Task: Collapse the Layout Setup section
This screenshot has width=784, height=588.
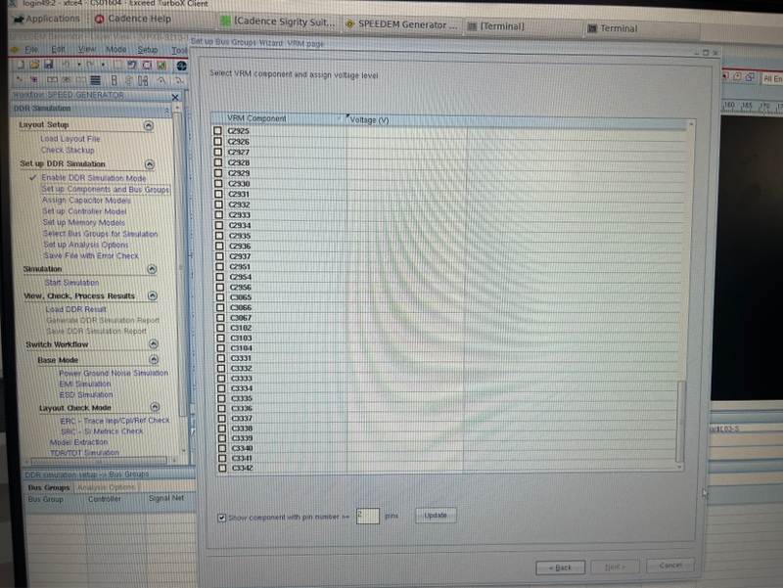Action: tap(148, 125)
